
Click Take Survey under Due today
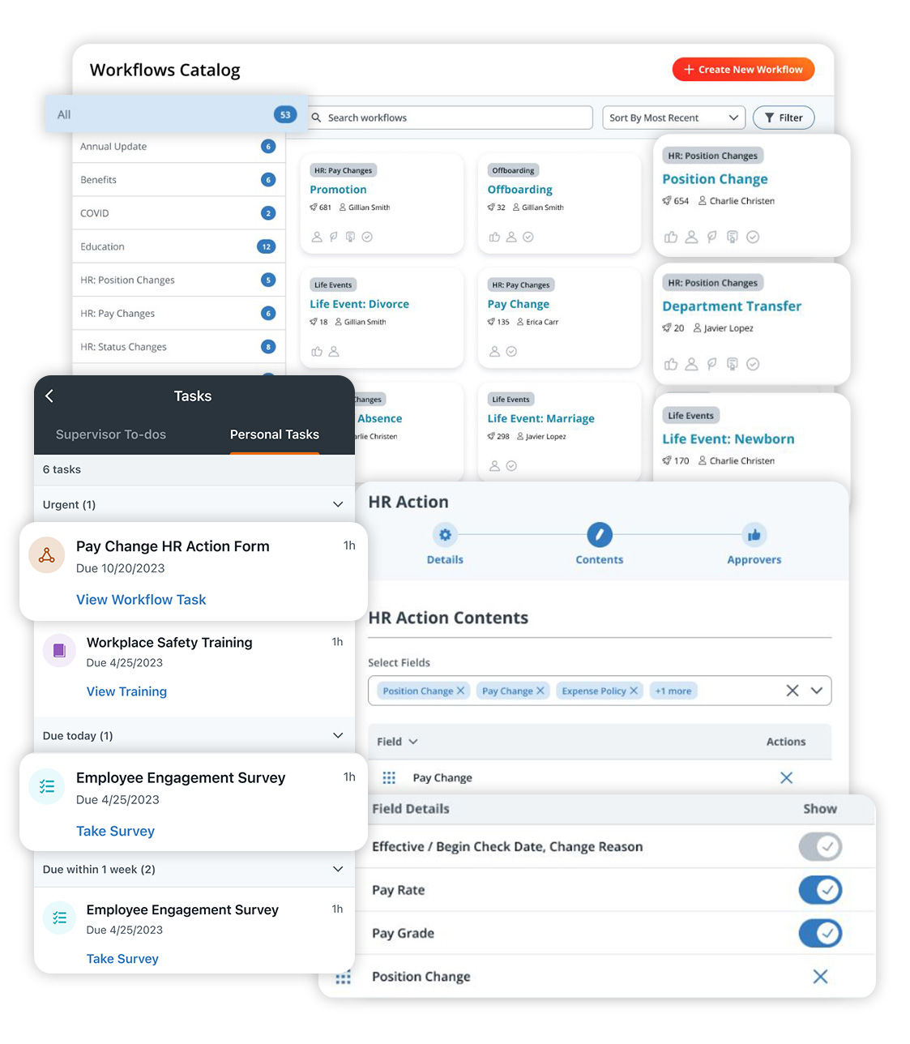[x=115, y=831]
